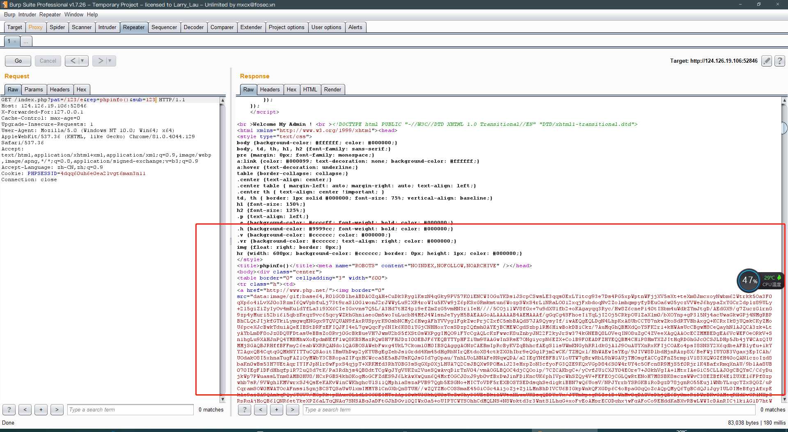788x432 pixels.
Task: Switch to the Intruder tool tab
Action: (108, 27)
